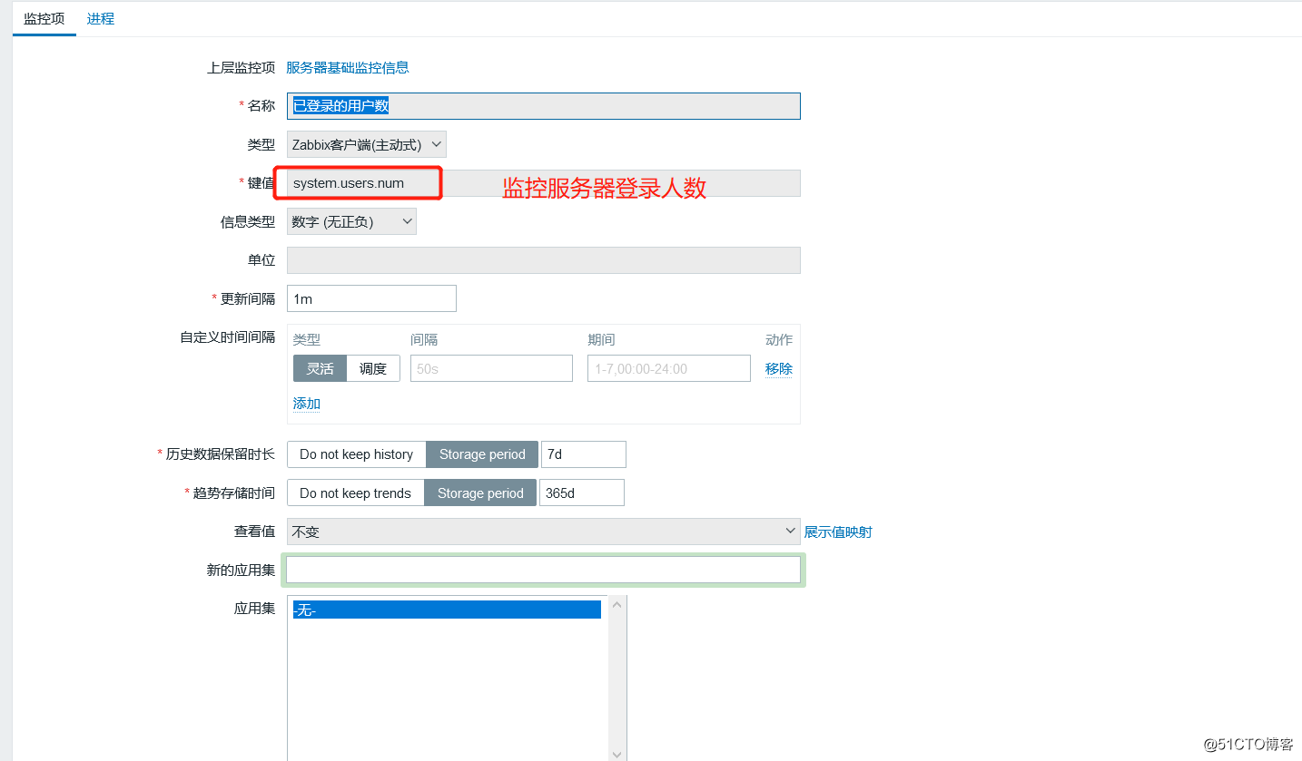Click the 间隔 field with placeholder 50s
The height and width of the screenshot is (761, 1302).
click(x=491, y=368)
